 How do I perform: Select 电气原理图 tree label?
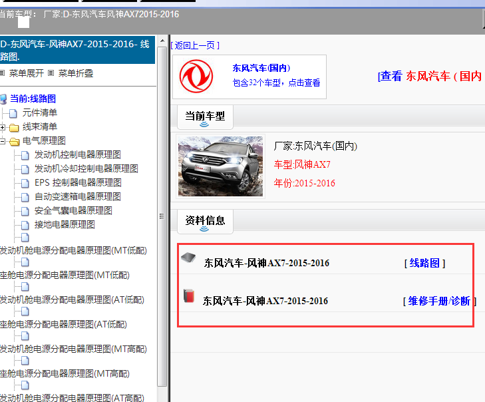pyautogui.click(x=44, y=140)
